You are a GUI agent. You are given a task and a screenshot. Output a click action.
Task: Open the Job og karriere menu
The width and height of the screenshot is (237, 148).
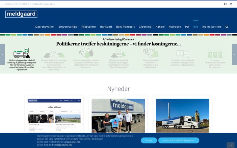212,27
